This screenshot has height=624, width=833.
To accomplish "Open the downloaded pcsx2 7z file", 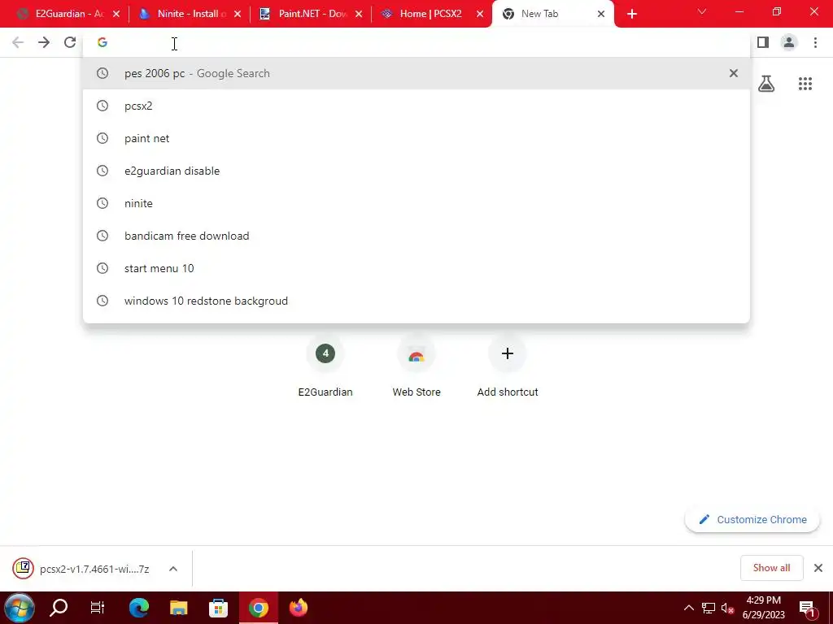I will 81,569.
